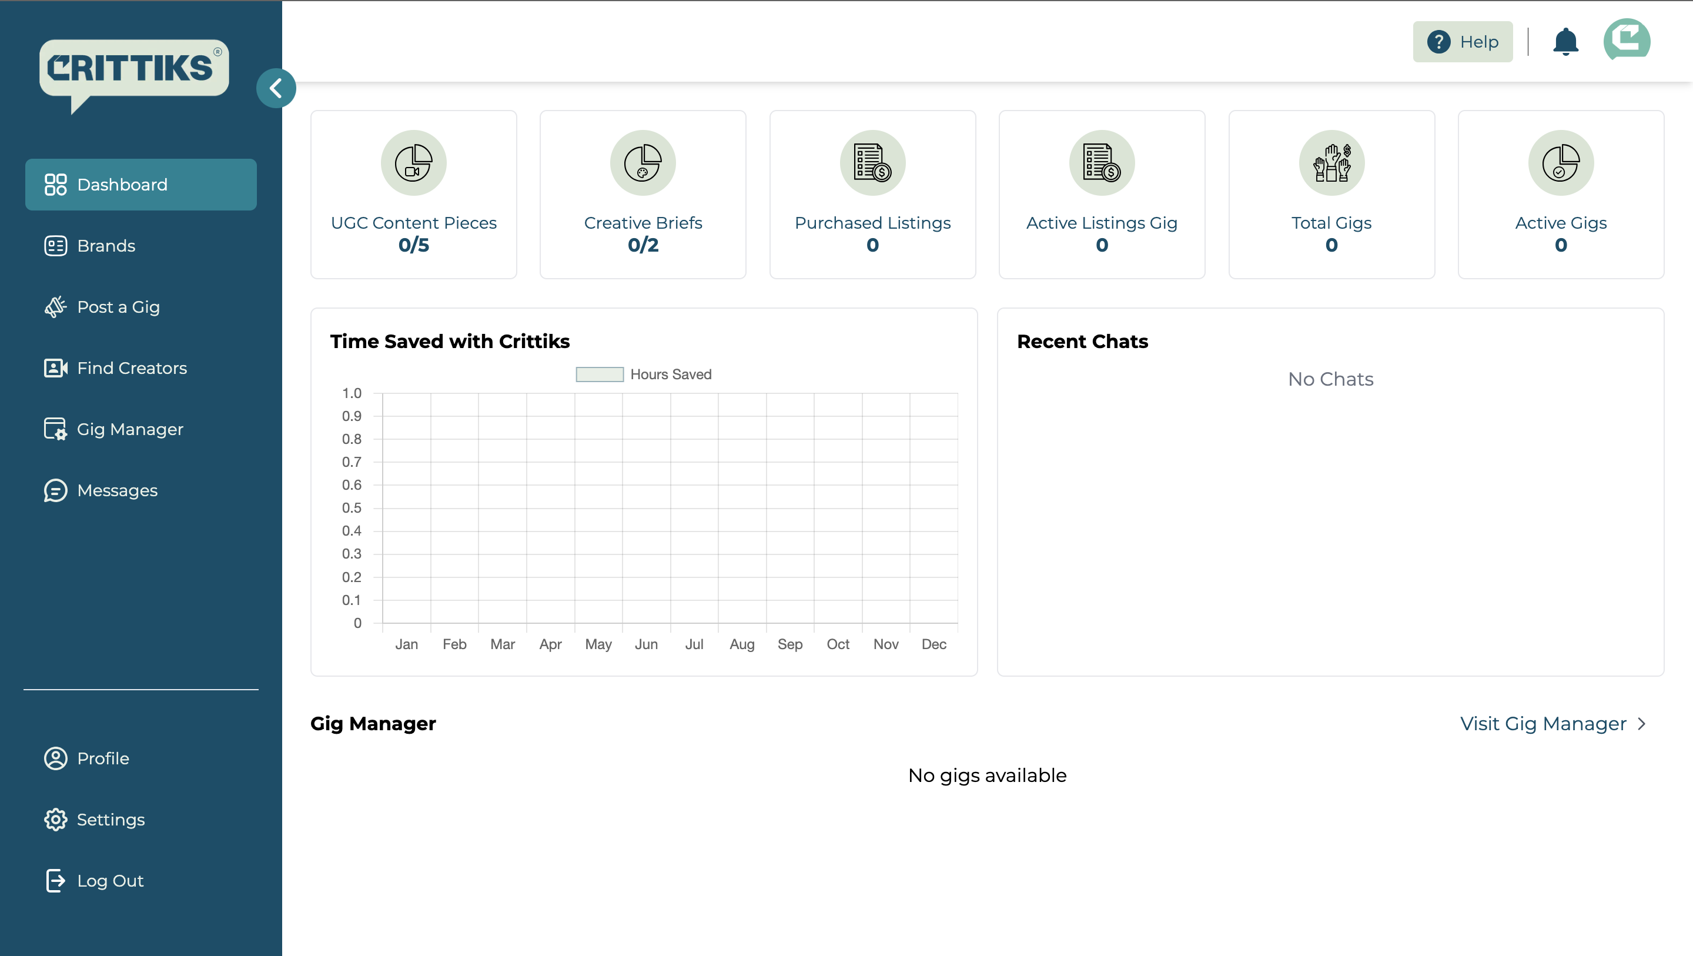1693x956 pixels.
Task: Open notifications via the bell icon
Action: coord(1565,42)
